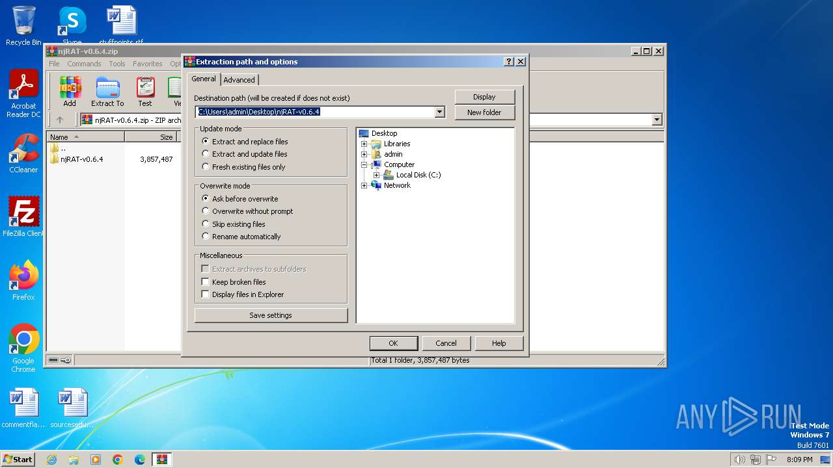
Task: Open Chrome from the taskbar
Action: pos(118,460)
